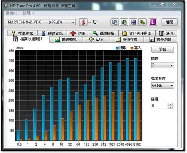Open the 檔案 file menu
The height and width of the screenshot is (153, 187).
tap(12, 13)
